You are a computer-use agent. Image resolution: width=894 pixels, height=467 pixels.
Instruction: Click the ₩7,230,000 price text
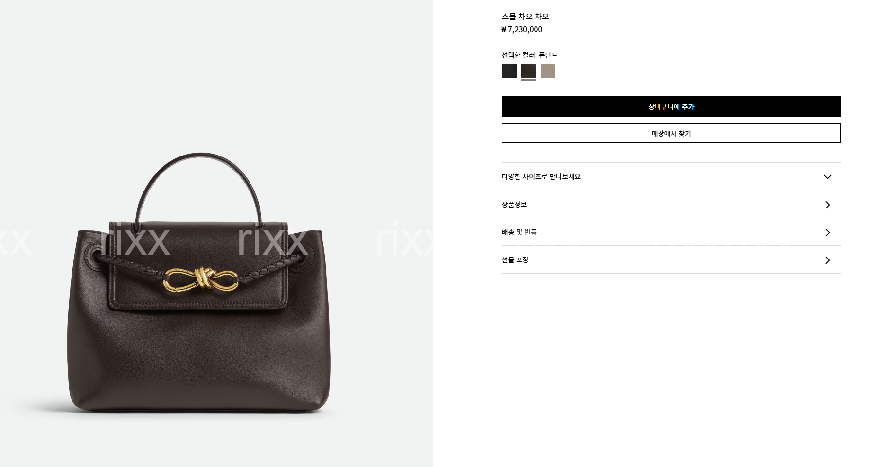click(522, 29)
